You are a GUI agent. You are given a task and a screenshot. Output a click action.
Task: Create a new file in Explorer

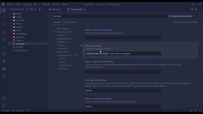click(28, 9)
